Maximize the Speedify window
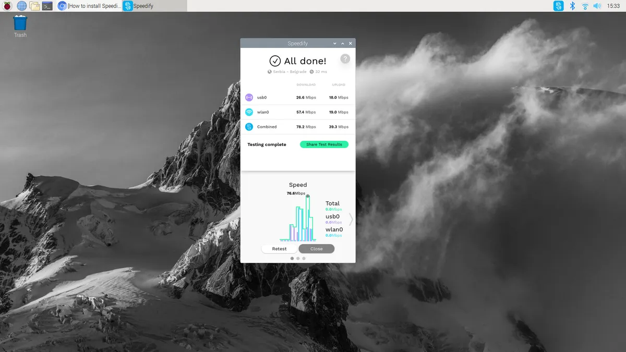The image size is (626, 352). tap(342, 43)
